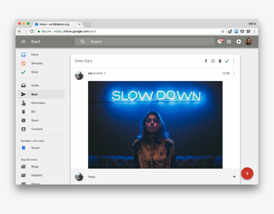The width and height of the screenshot is (274, 214).
Task: Go to Inbox in sidebar
Action: (35, 55)
